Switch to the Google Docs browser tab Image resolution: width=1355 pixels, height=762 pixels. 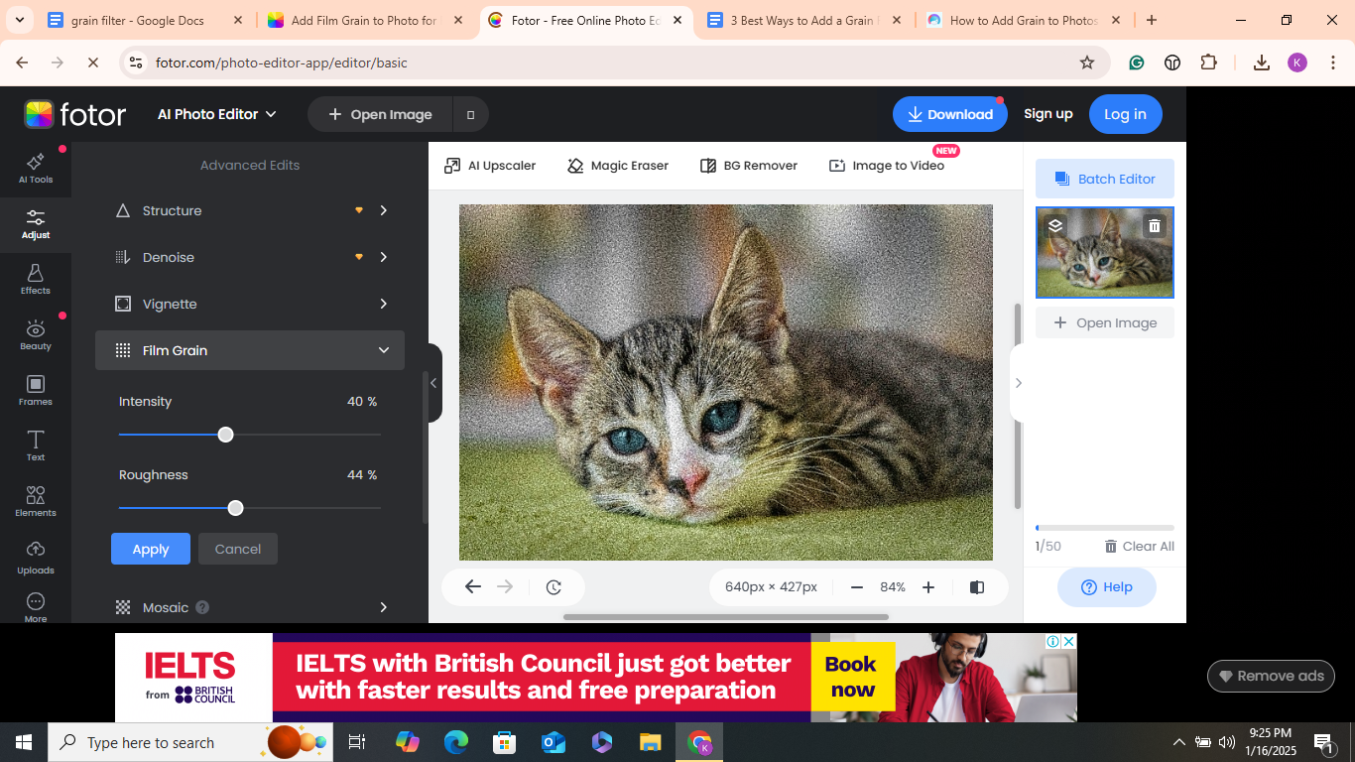coord(139,19)
